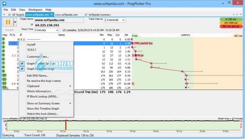Select hop 8 number icon

4,67
